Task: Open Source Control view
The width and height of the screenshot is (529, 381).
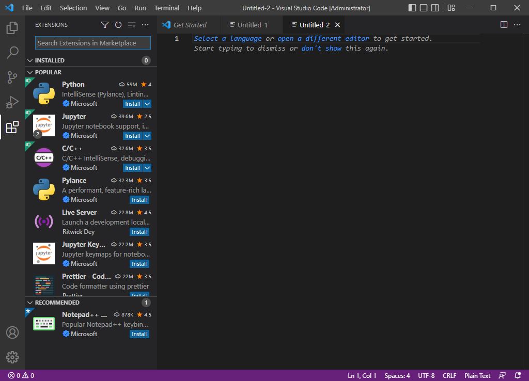Action: [12, 77]
